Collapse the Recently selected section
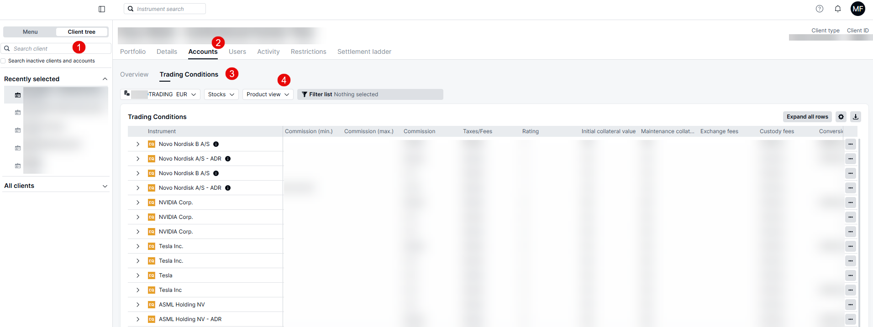This screenshot has width=873, height=327. (x=105, y=79)
